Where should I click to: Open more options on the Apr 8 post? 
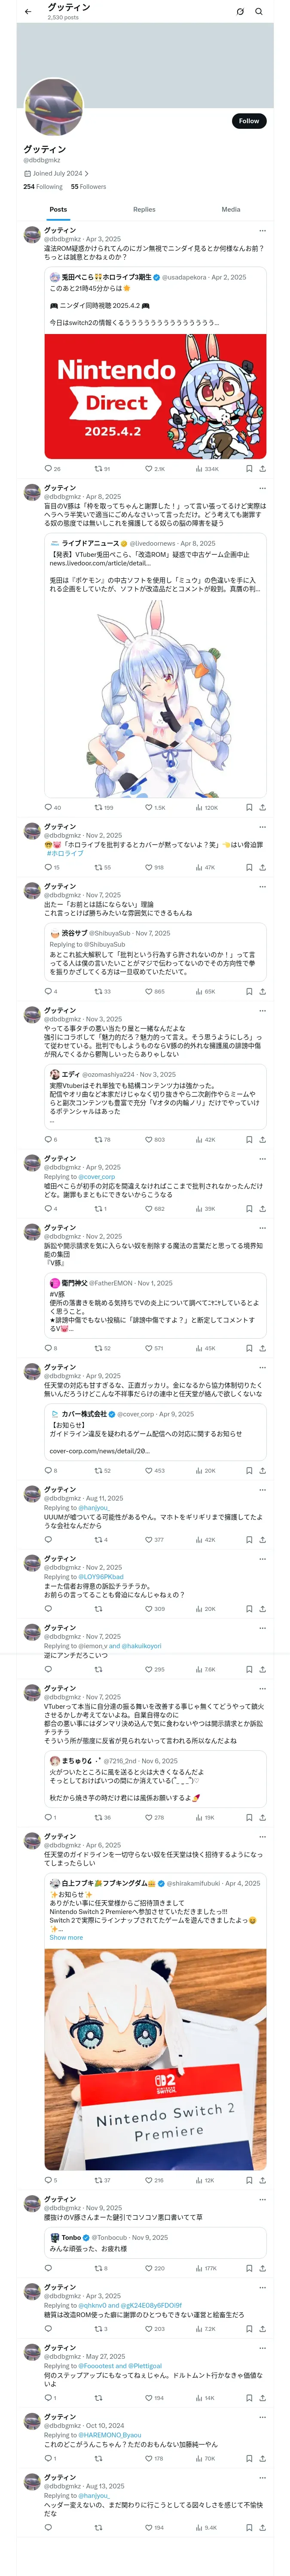[262, 488]
